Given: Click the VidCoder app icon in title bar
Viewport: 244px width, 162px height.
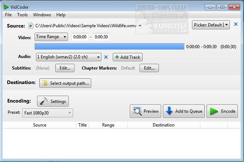Looking at the screenshot, I should click(6, 7).
